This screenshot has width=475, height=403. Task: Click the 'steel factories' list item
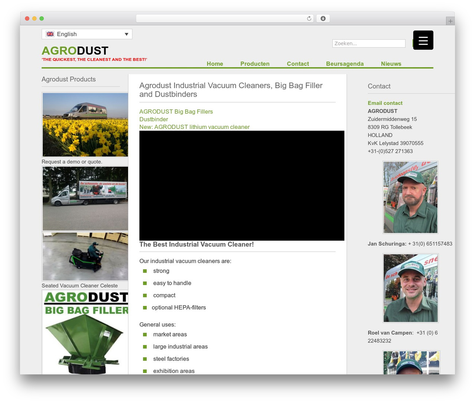171,359
